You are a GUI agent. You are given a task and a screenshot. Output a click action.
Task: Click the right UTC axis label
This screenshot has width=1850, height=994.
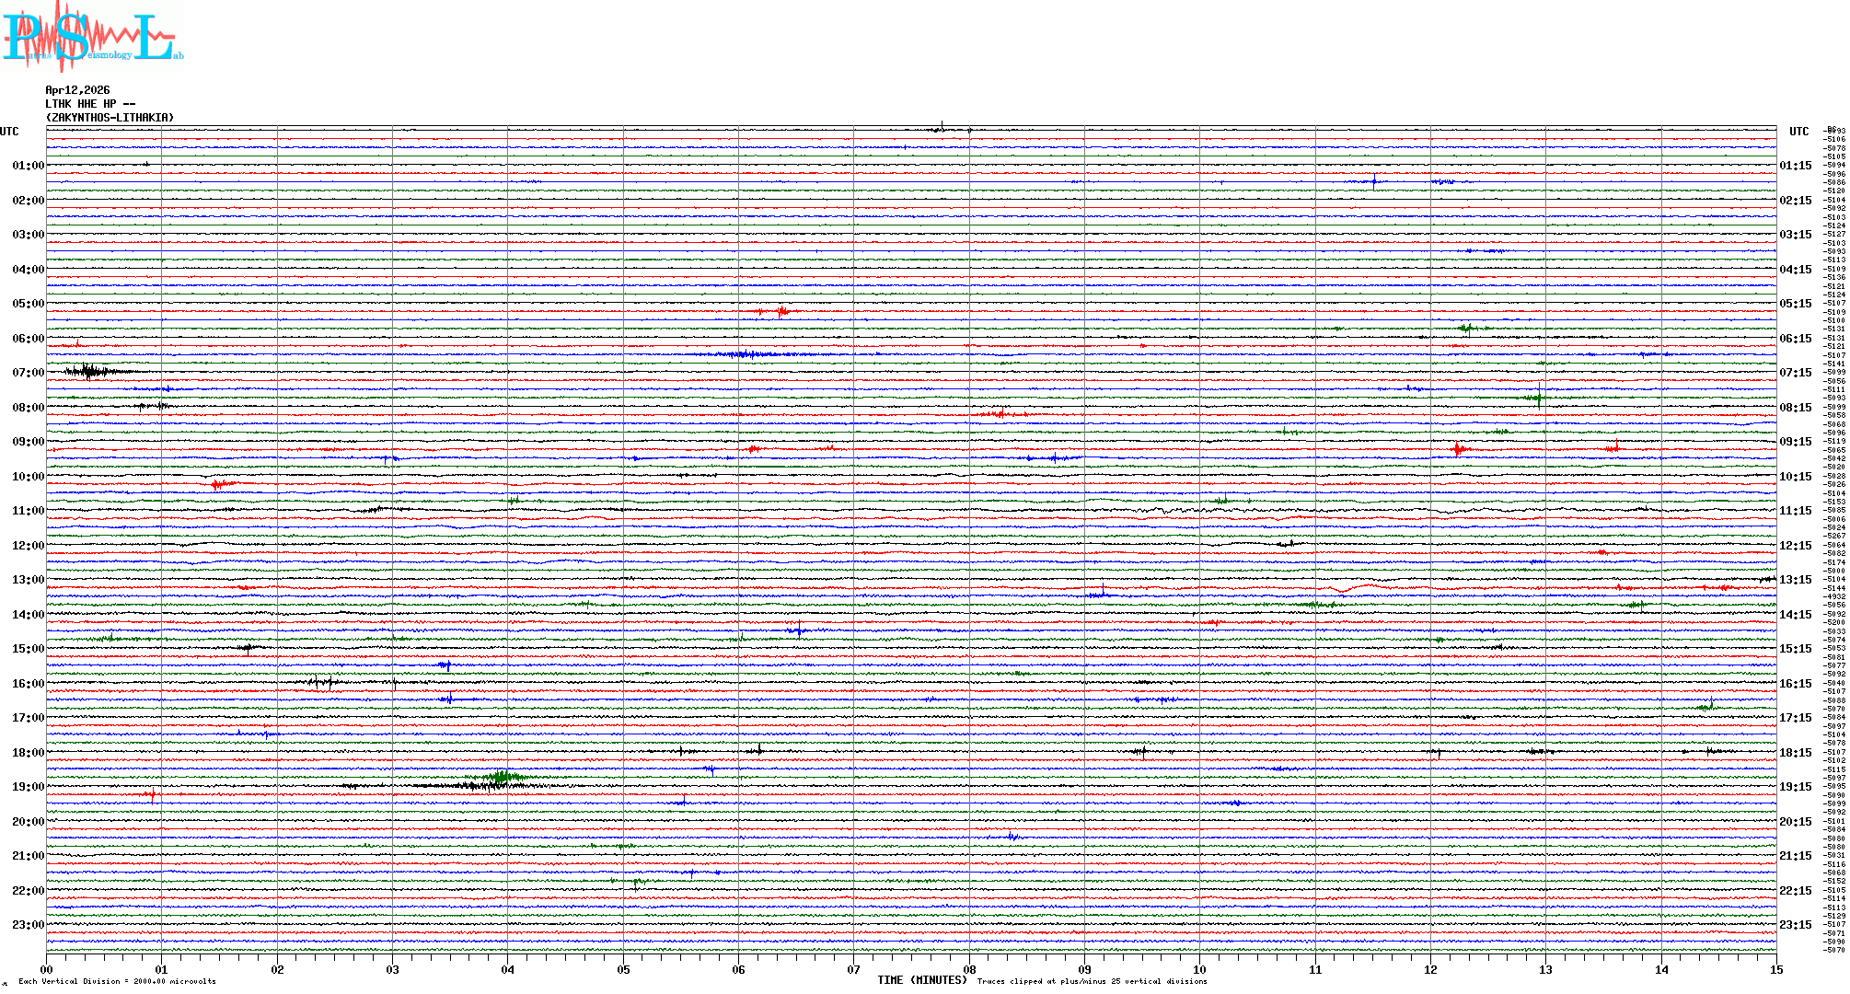(1798, 132)
